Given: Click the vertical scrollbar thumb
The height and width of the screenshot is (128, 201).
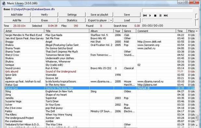Looking at the screenshot, I should tap(197, 118).
